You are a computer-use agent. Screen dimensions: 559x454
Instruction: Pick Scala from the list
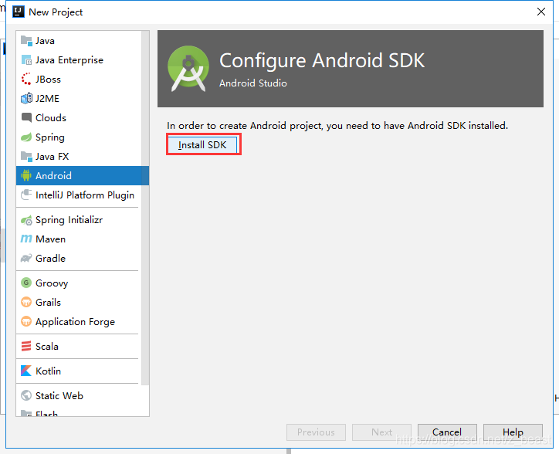tap(79, 346)
